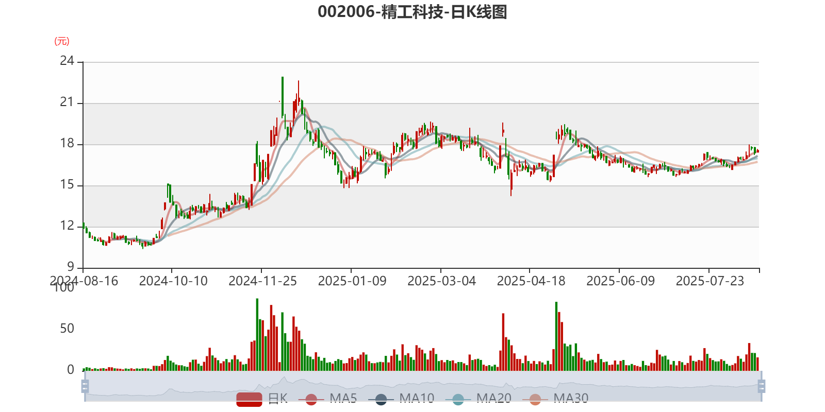This screenshot has height=412, width=825.
Task: Toggle the MA20 line legend
Action: (x=478, y=399)
